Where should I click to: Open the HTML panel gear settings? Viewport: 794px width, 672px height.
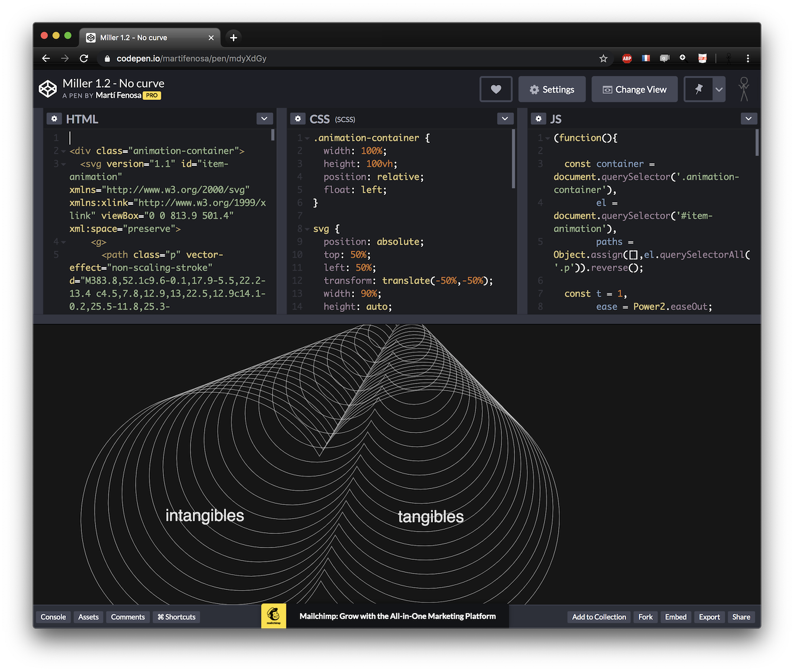[x=54, y=119]
